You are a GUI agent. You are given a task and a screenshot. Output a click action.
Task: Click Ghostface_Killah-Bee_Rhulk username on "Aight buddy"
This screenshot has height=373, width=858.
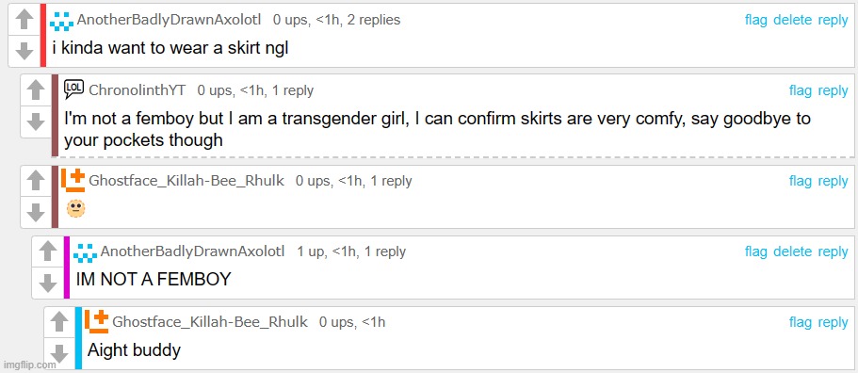pyautogui.click(x=210, y=322)
